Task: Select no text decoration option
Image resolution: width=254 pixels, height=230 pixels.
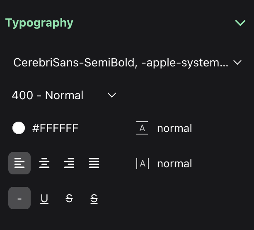Action: [19, 198]
